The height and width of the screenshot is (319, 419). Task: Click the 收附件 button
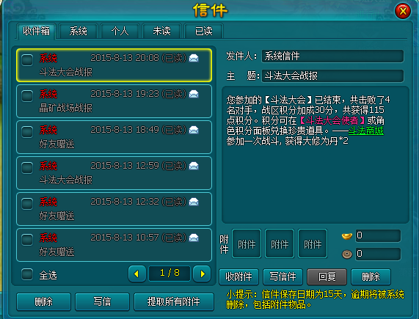[238, 276]
